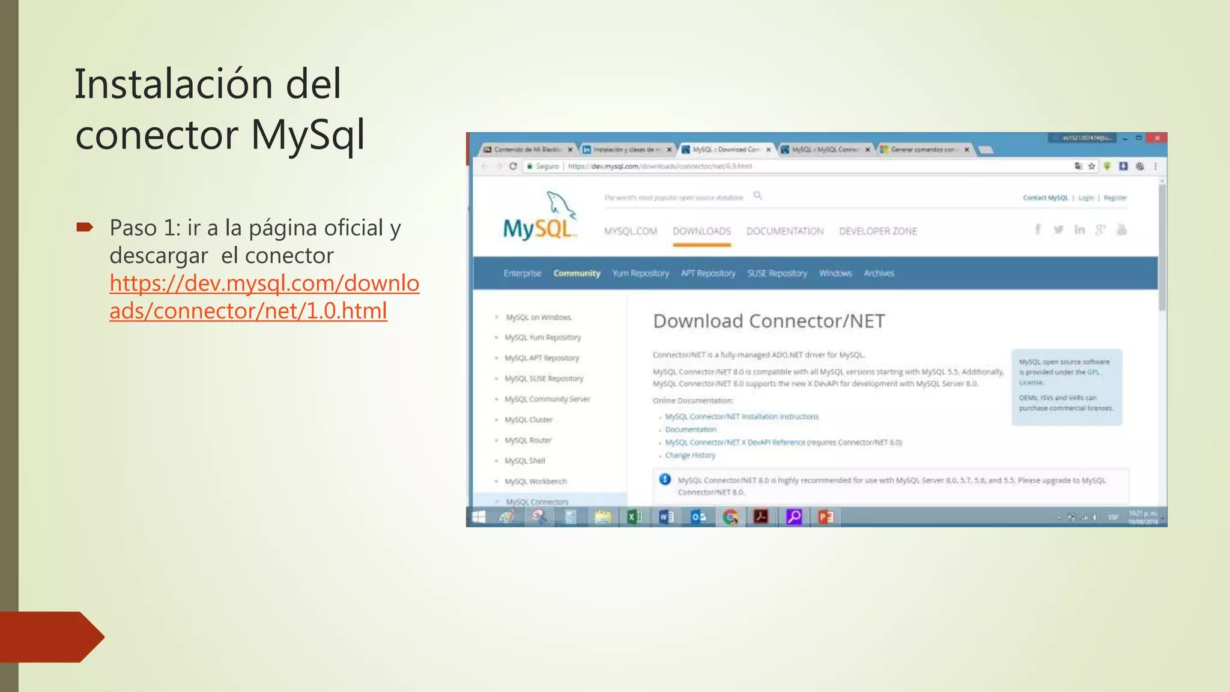The width and height of the screenshot is (1230, 692).
Task: Select Archives in blue submenu
Action: [x=879, y=273]
